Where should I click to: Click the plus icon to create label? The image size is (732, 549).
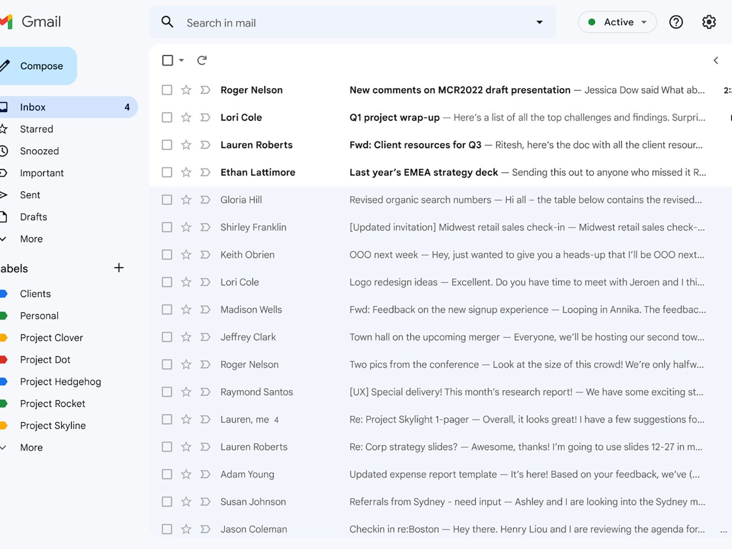[119, 268]
